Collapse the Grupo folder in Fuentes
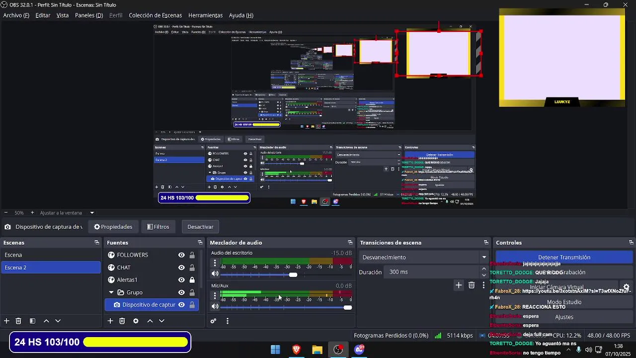This screenshot has height=358, width=636. (x=111, y=292)
